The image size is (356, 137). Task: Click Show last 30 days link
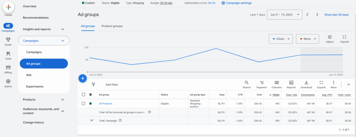pyautogui.click(x=337, y=15)
